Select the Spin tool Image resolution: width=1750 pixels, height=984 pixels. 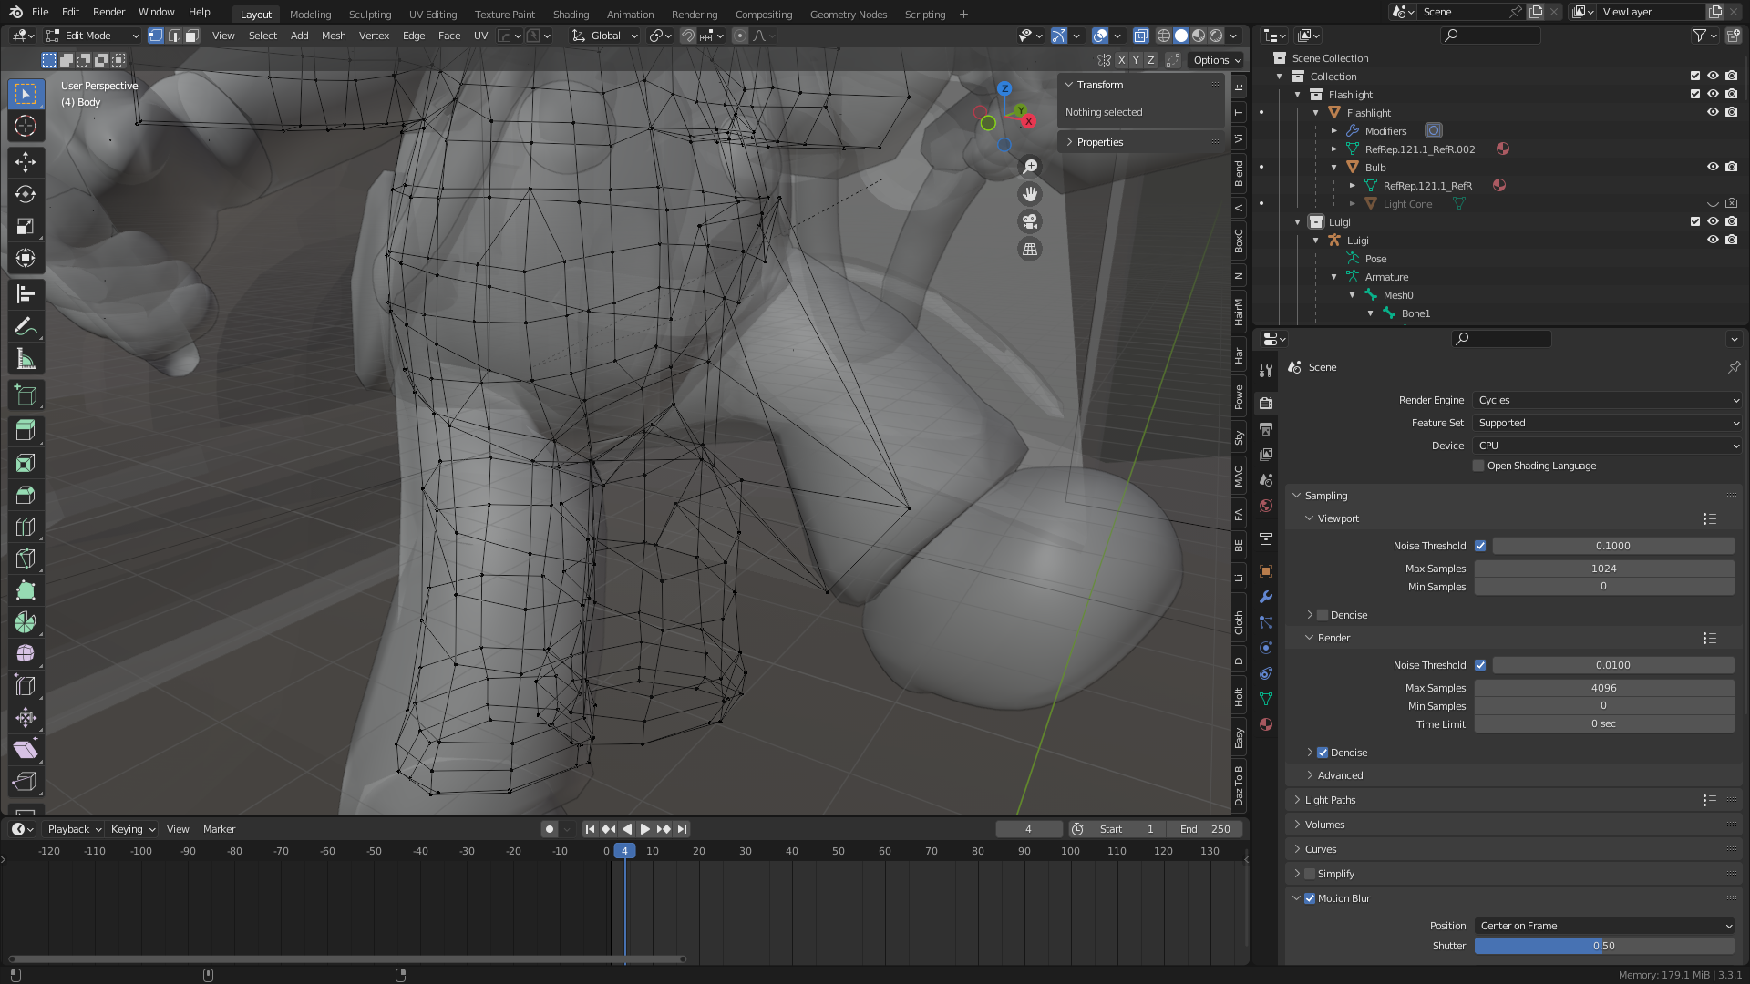pos(26,622)
